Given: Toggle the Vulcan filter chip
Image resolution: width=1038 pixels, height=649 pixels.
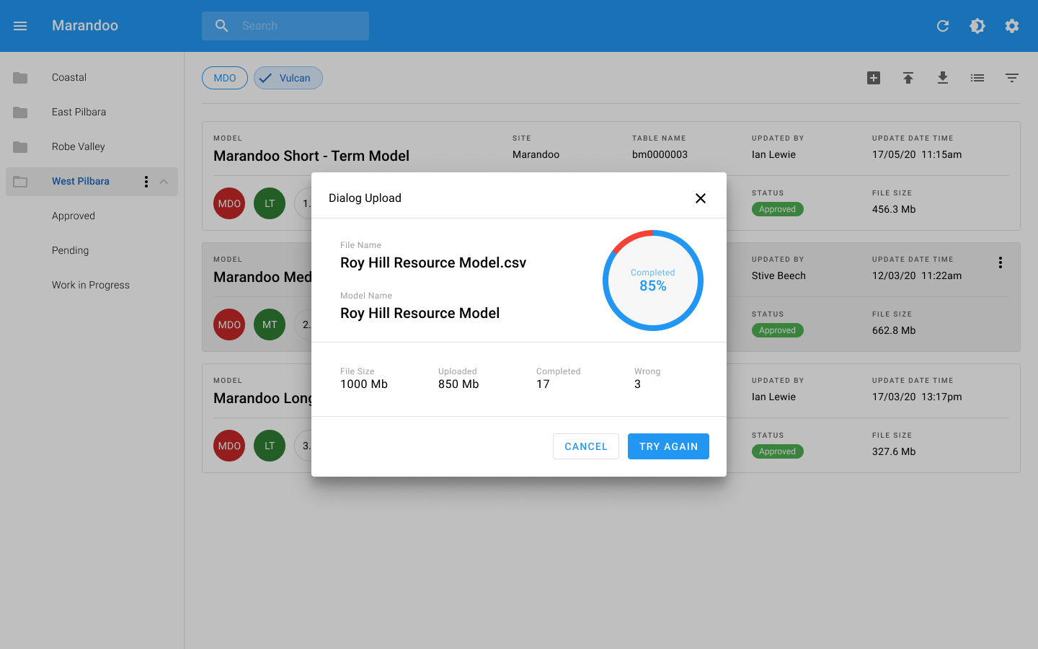Looking at the screenshot, I should click(288, 78).
